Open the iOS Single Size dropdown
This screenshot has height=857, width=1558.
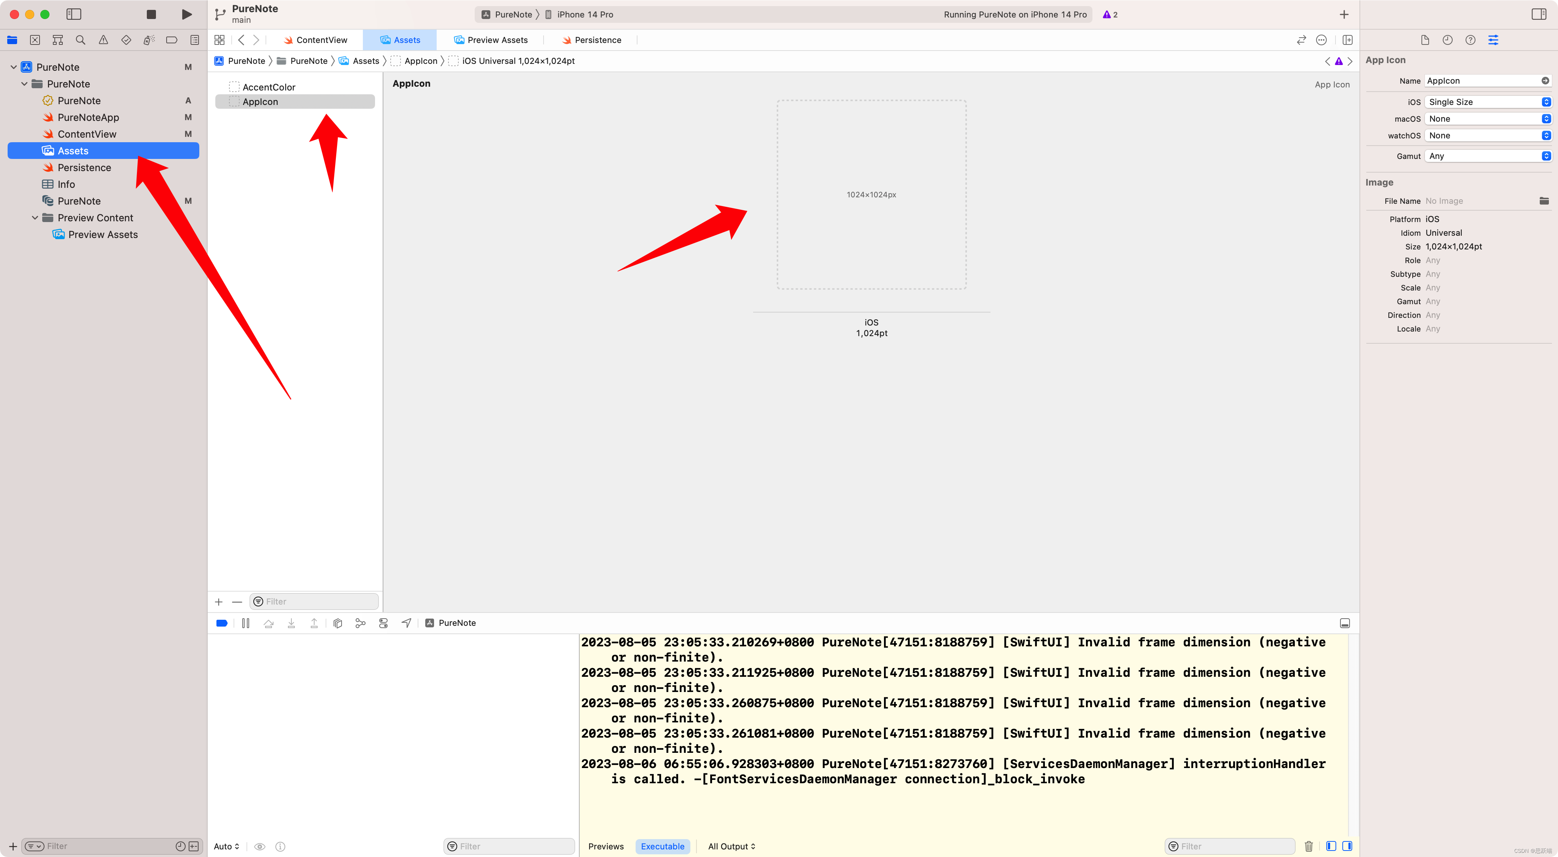click(1488, 102)
